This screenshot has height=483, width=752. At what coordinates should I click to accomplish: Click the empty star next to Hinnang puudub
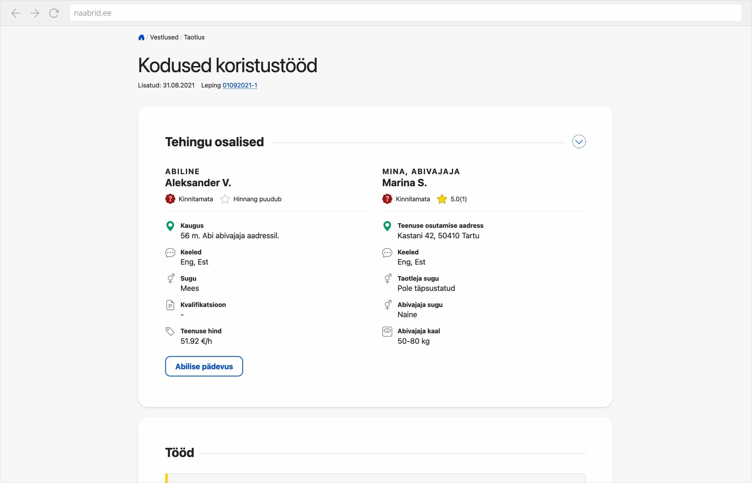click(x=225, y=199)
